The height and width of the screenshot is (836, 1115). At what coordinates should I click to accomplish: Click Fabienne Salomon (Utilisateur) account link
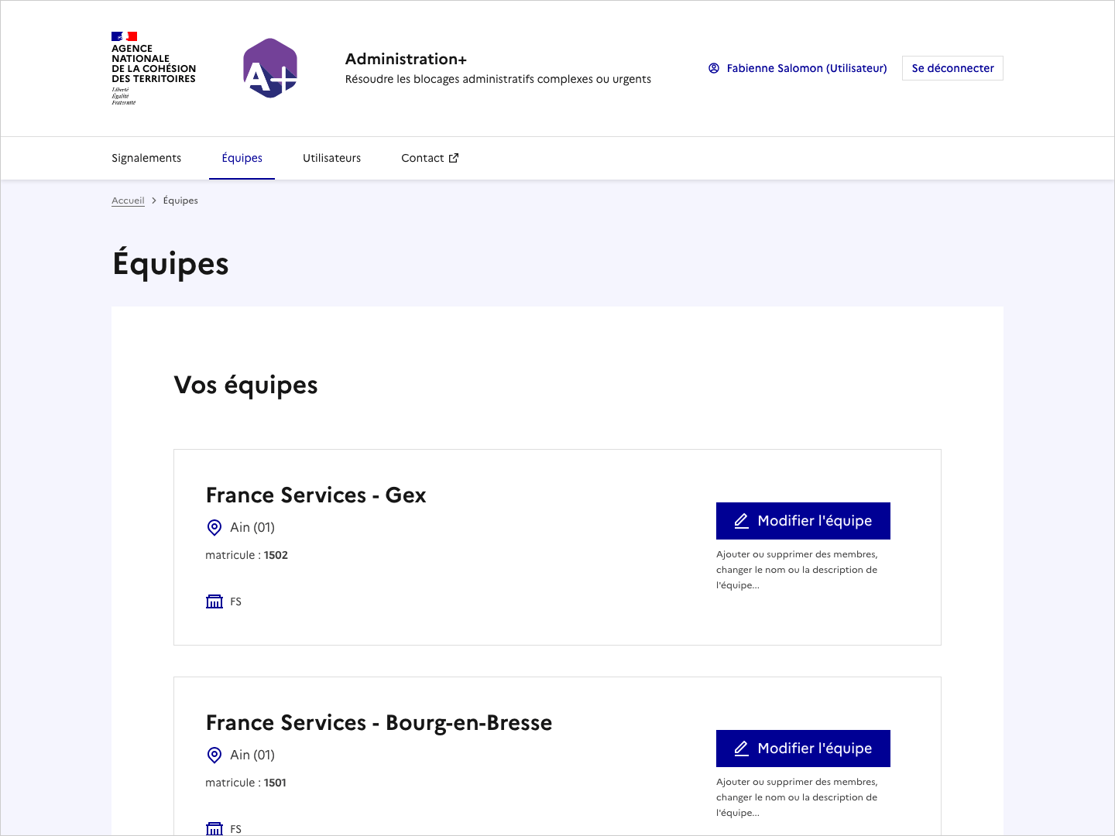coord(806,68)
